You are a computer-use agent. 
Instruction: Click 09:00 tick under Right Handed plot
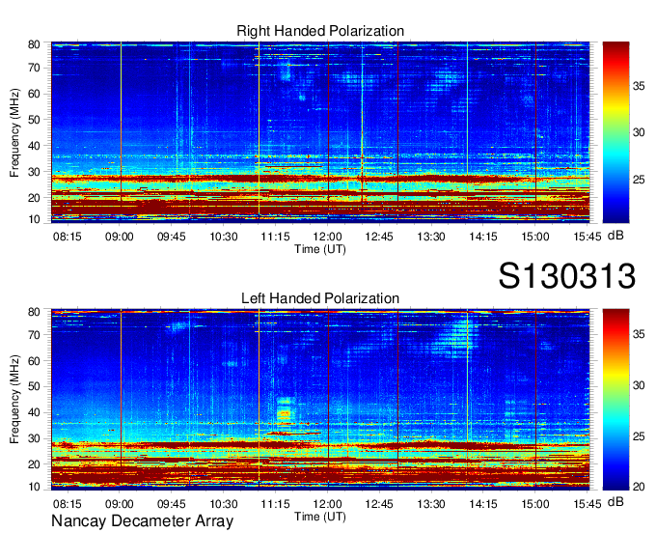[120, 237]
